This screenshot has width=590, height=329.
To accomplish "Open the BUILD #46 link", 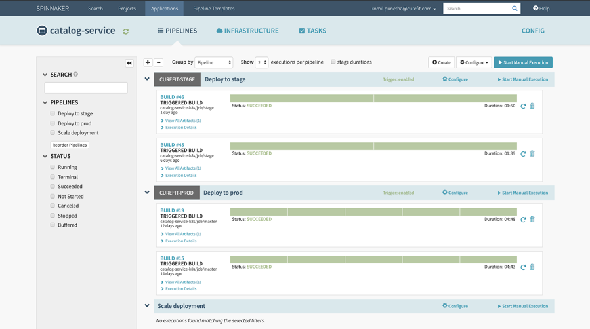I will (x=173, y=97).
